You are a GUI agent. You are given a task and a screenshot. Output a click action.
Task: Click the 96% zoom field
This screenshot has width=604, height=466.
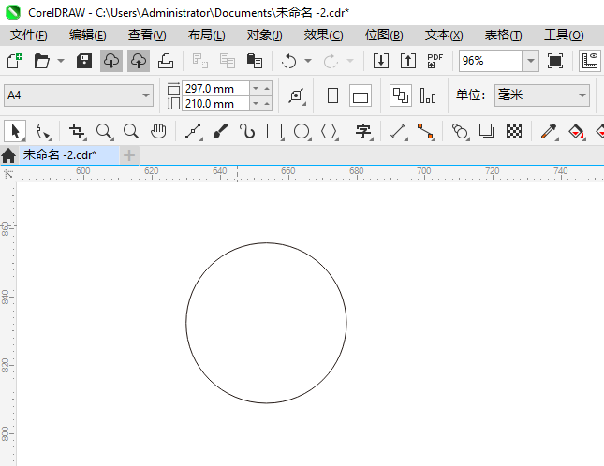click(491, 61)
